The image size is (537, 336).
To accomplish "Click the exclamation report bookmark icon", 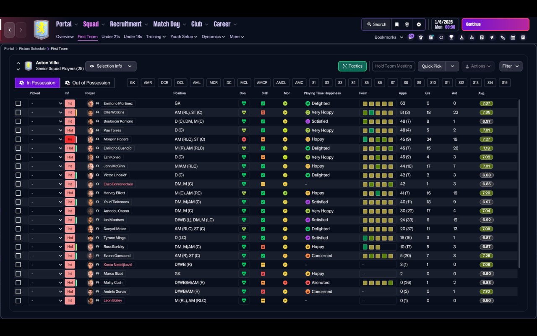I will tap(431, 37).
